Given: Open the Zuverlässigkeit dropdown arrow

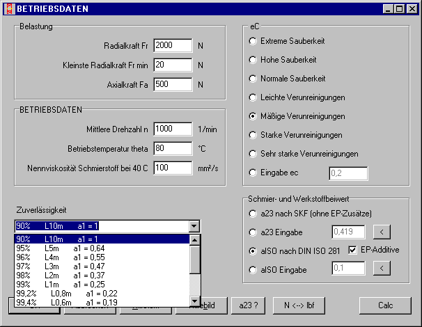Looking at the screenshot, I should click(193, 226).
